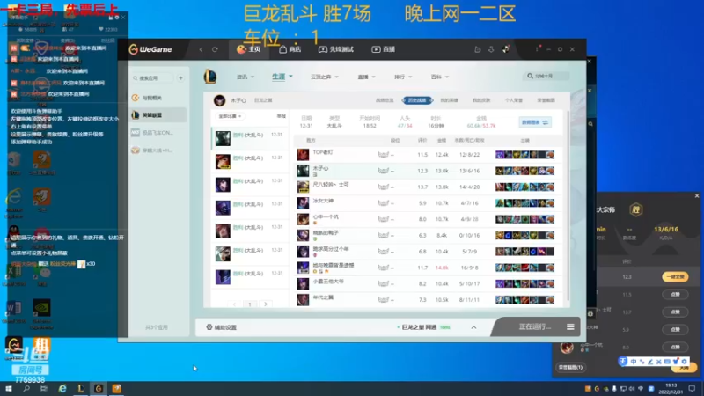
Task: Open the 主页 home tab
Action: (x=249, y=49)
